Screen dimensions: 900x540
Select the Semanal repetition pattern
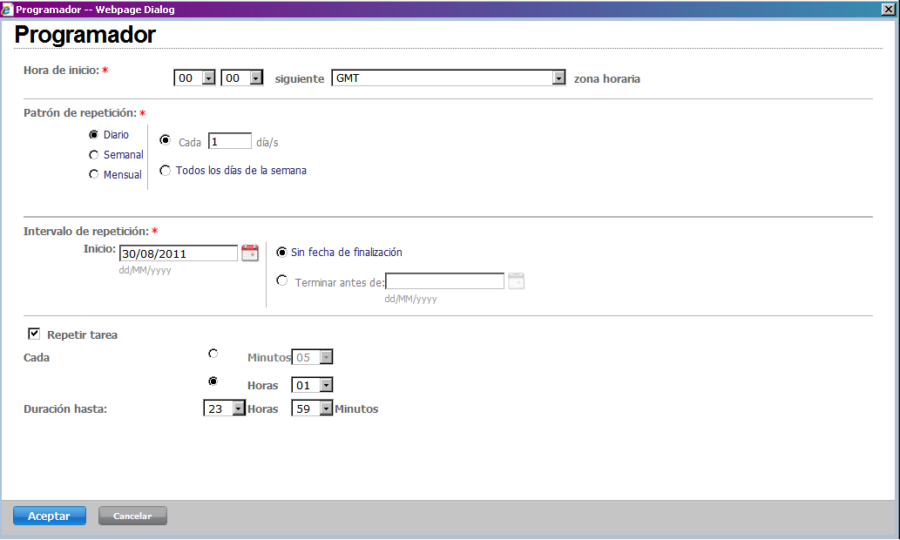(93, 155)
